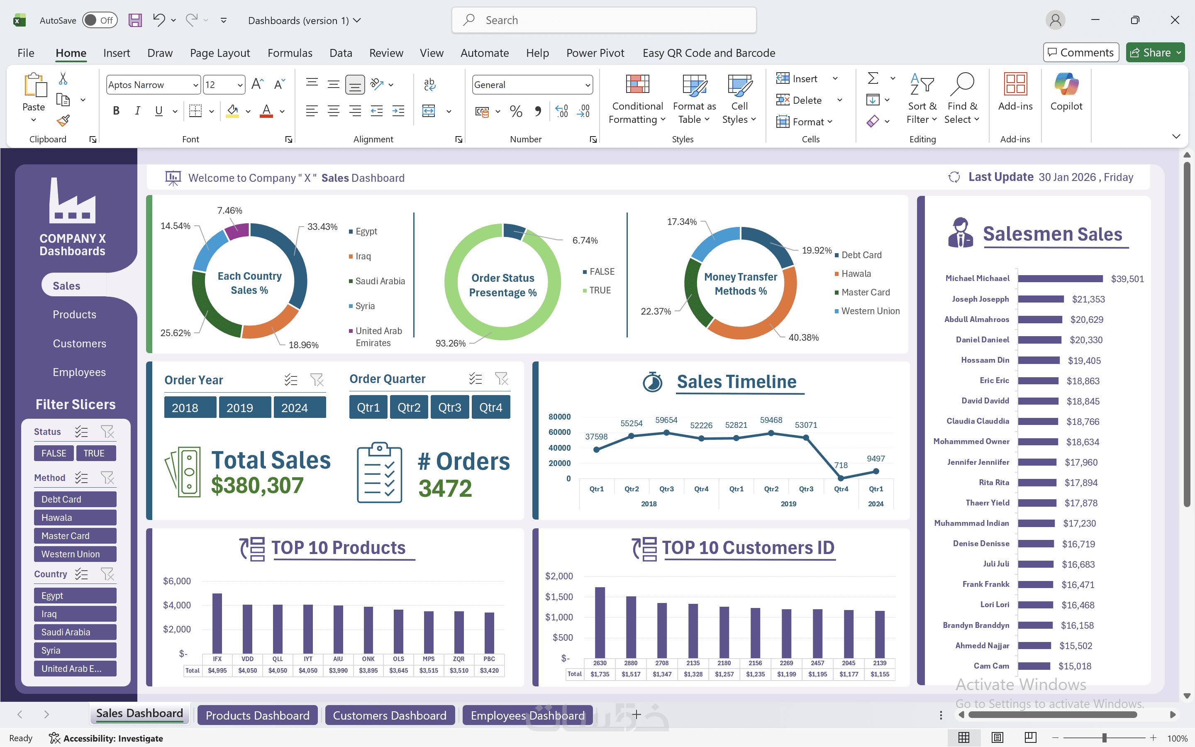Turn on the AutoSave toggle
1195x747 pixels.
pyautogui.click(x=99, y=20)
